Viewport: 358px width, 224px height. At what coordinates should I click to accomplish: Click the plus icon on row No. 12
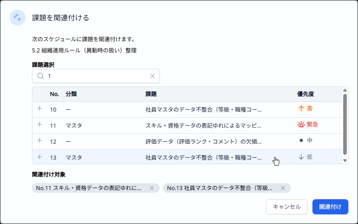point(39,141)
